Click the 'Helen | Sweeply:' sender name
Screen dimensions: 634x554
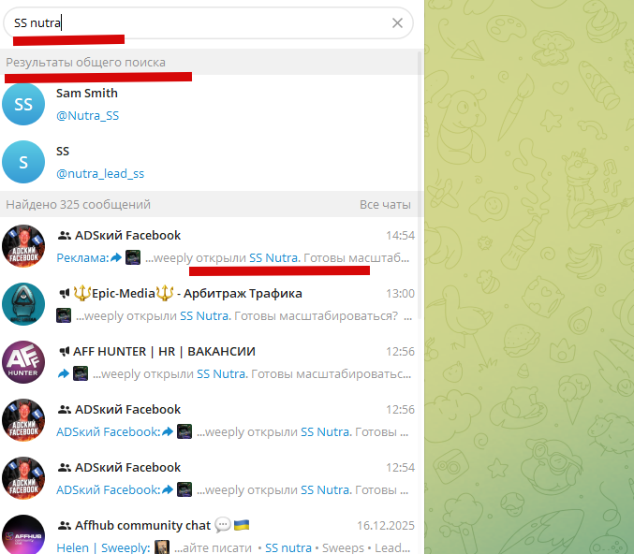(x=103, y=547)
